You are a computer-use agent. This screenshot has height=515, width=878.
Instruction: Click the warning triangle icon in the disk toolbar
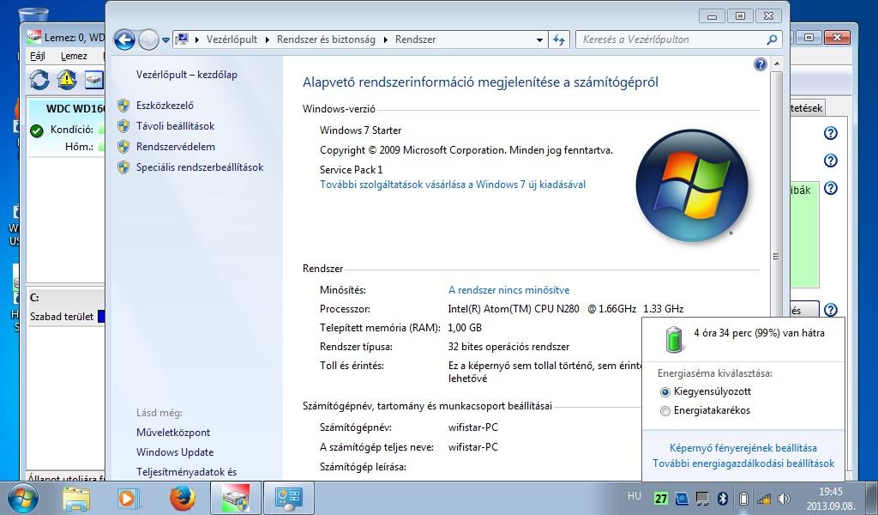point(66,80)
